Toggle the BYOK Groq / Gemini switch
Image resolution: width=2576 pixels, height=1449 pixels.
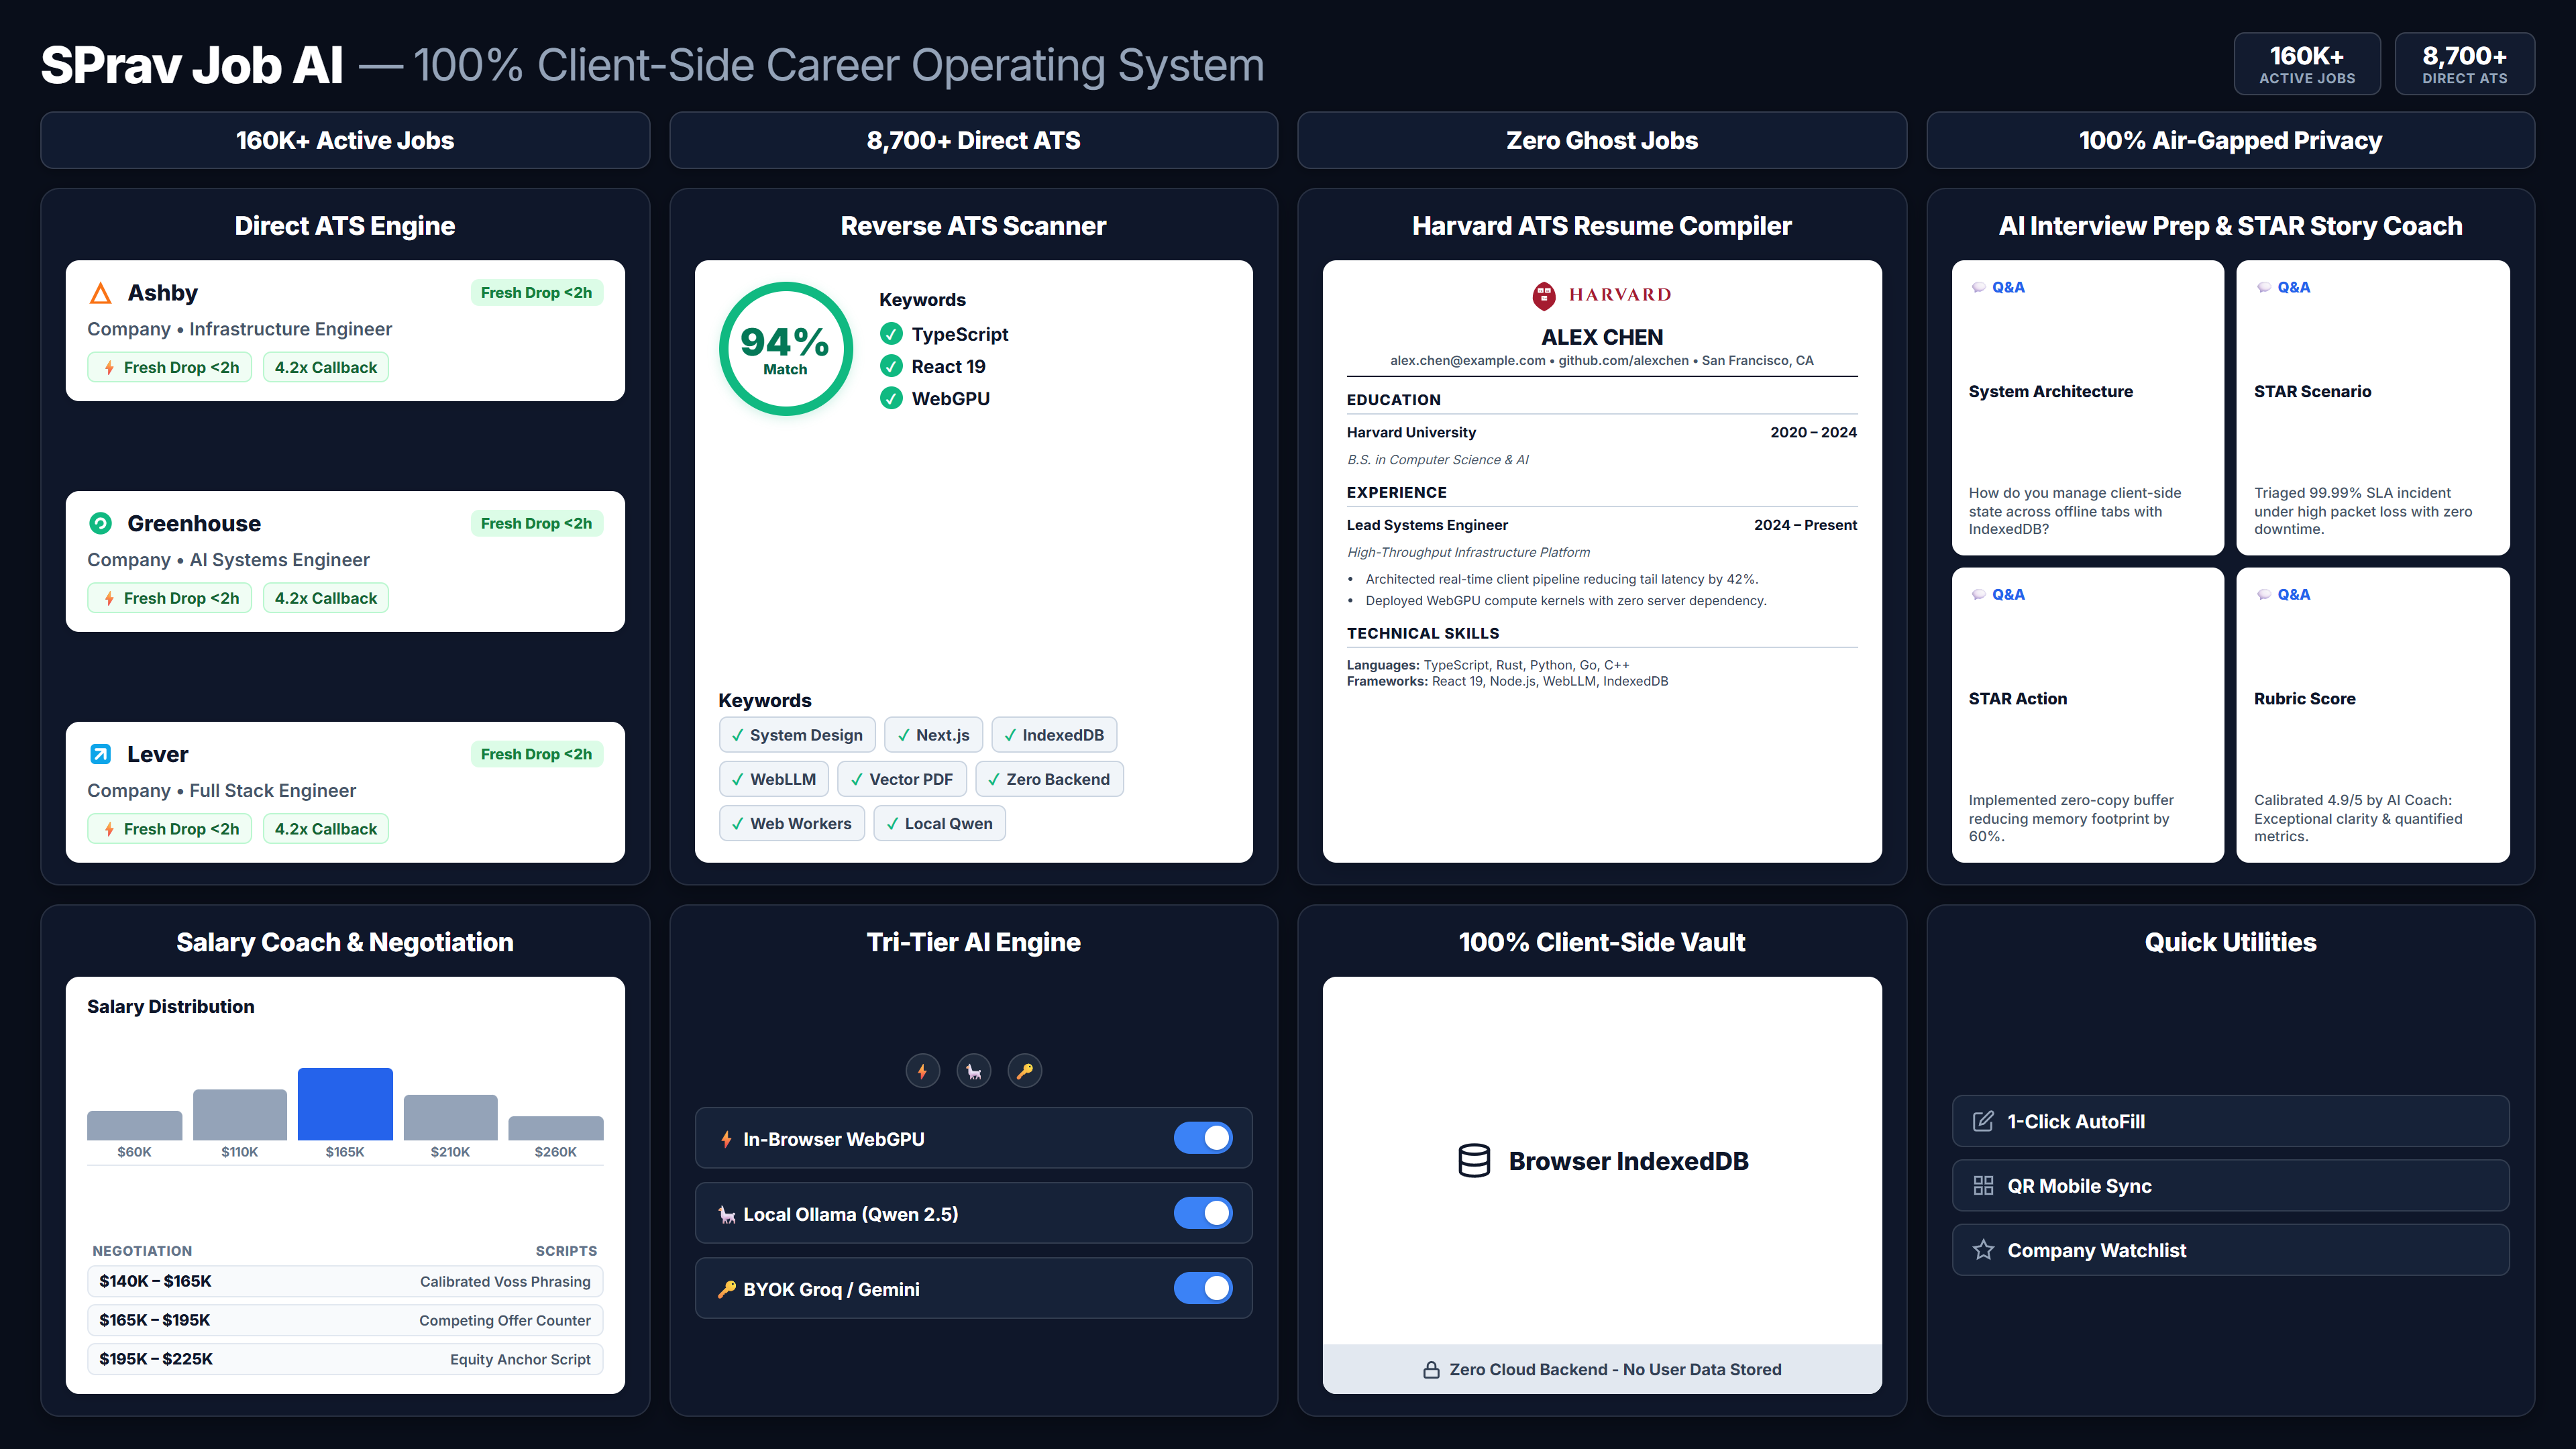pos(1203,1288)
